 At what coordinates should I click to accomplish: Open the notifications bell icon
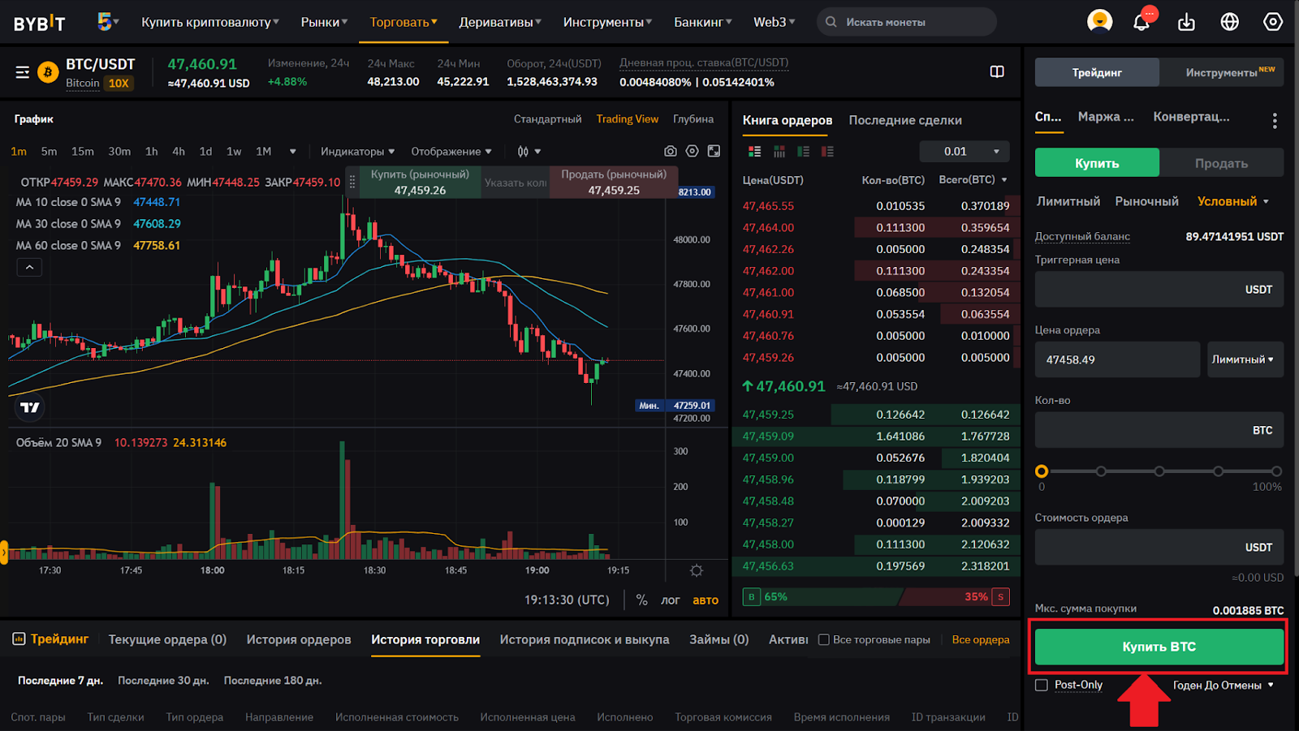[x=1141, y=22]
